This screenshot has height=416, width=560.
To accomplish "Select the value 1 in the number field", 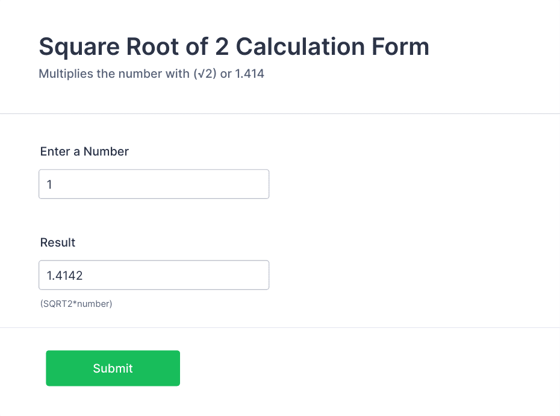I will point(49,184).
